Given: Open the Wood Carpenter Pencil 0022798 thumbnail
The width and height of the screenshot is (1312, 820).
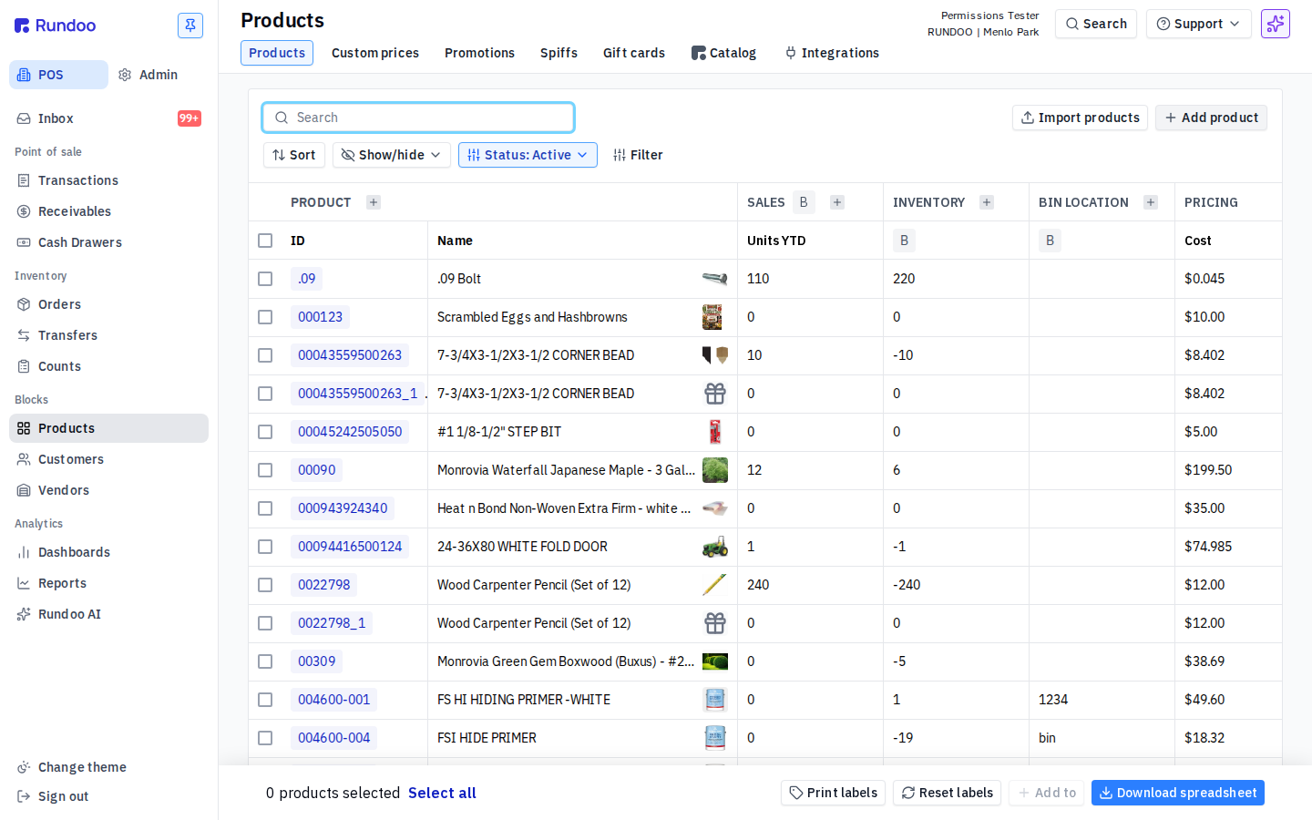Looking at the screenshot, I should pyautogui.click(x=715, y=585).
